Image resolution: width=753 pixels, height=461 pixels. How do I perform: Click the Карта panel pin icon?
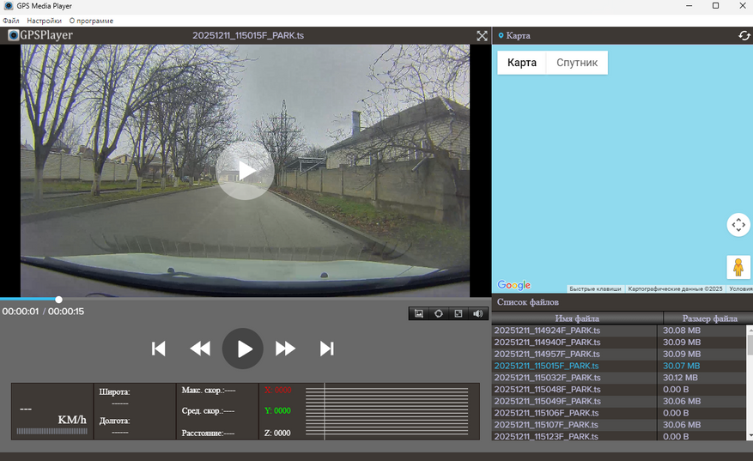pos(501,35)
